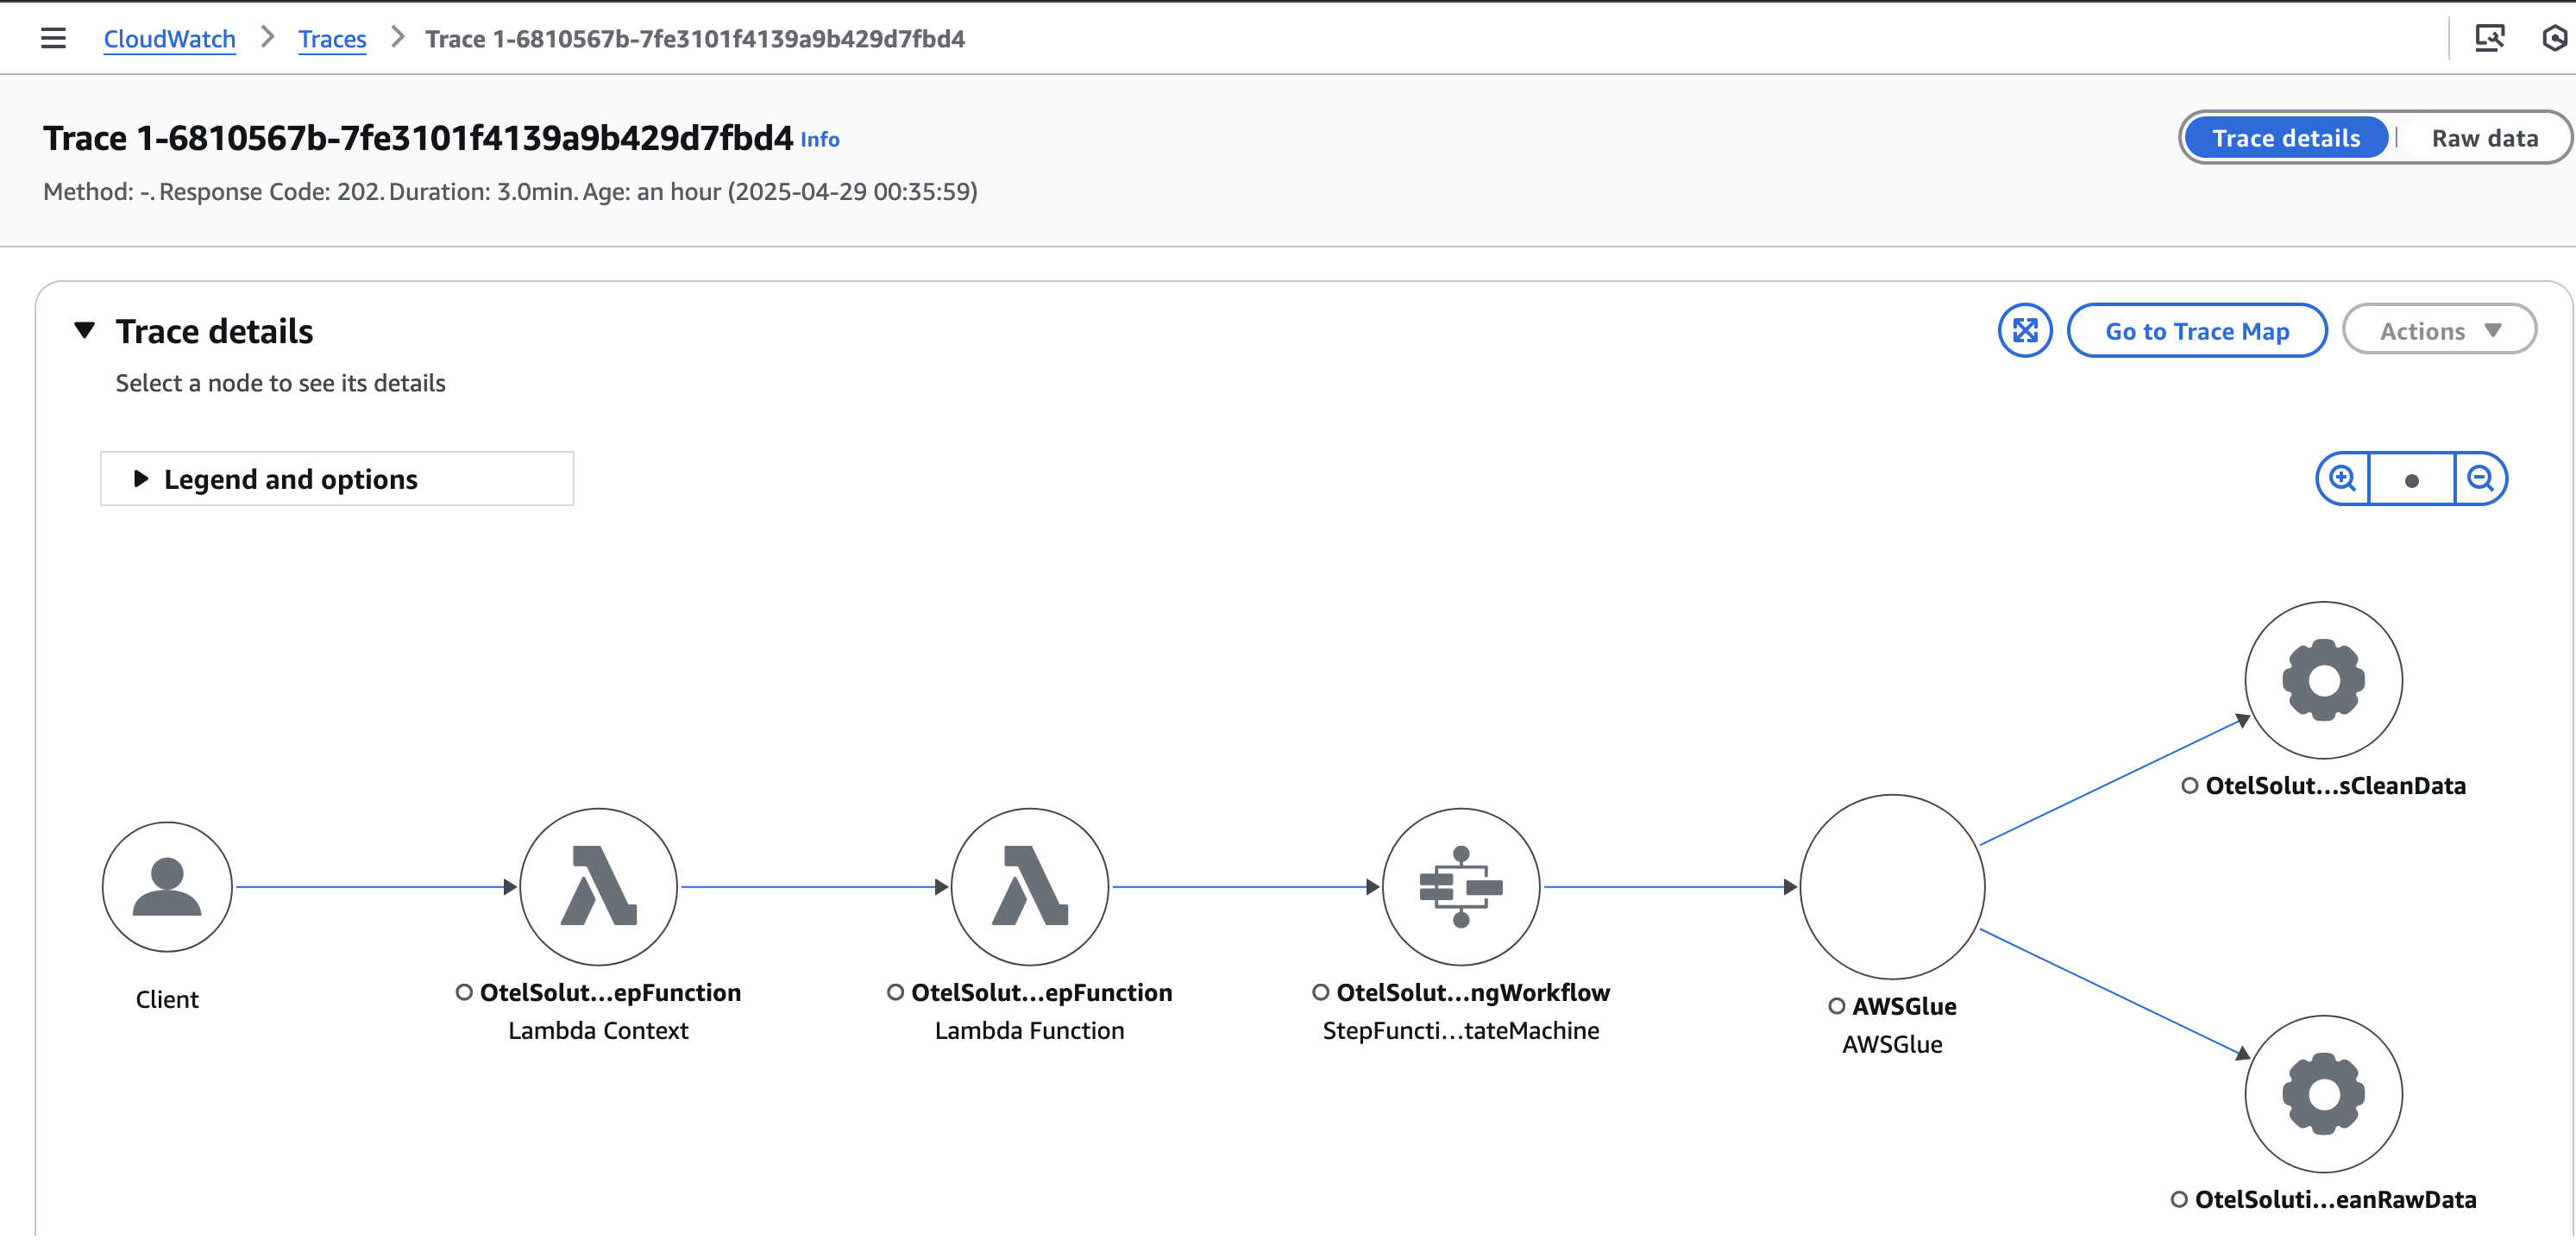
Task: Click the first OtelSolut...epFunction Lambda node
Action: tap(598, 886)
